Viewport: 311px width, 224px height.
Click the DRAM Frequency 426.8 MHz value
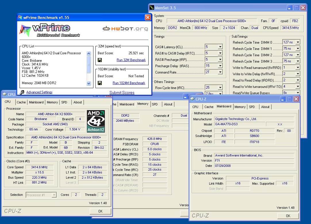point(155,139)
